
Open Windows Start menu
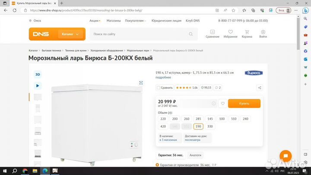tap(5, 171)
